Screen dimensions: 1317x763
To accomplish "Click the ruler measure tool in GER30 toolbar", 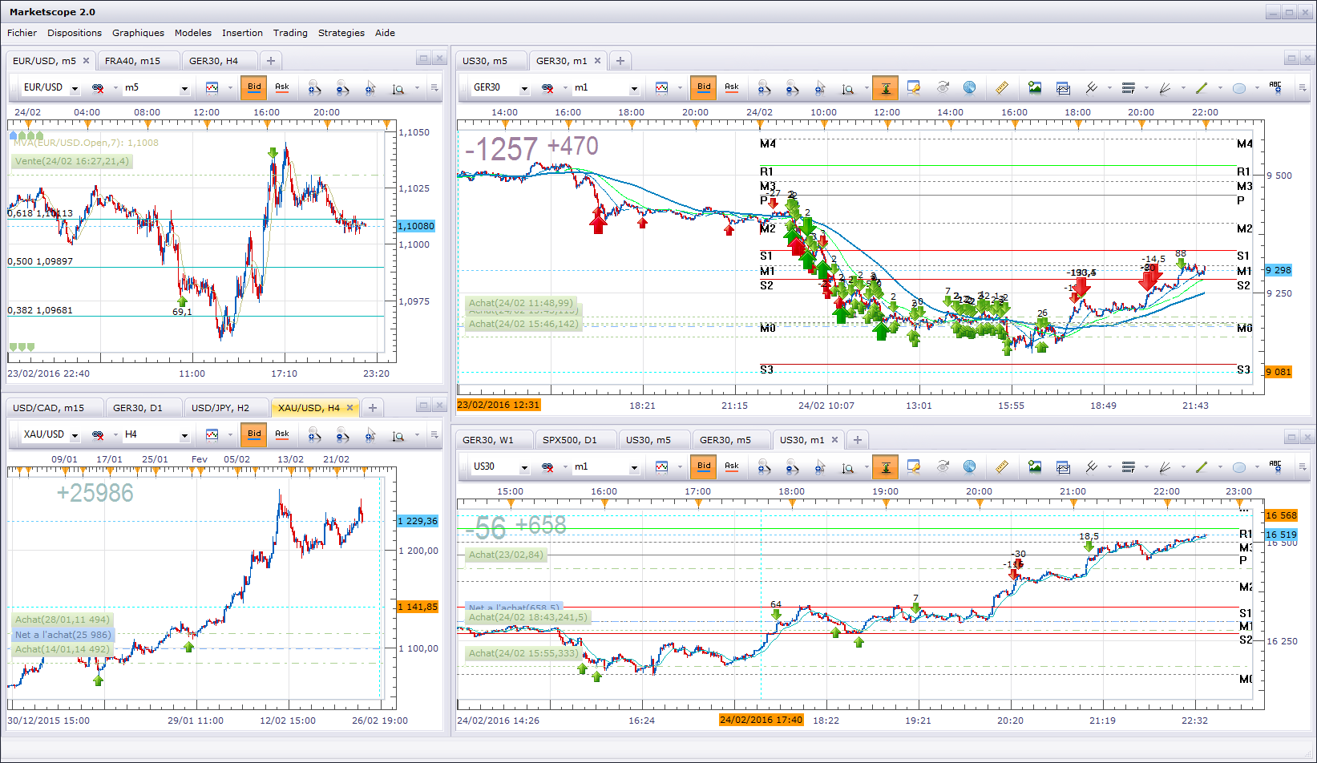I will click(x=1001, y=87).
